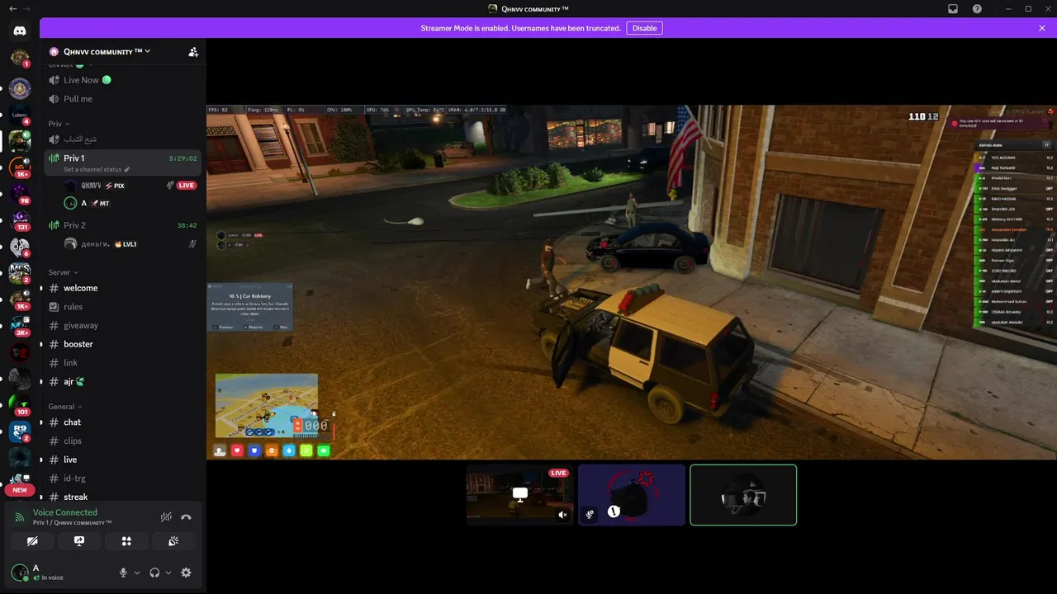Image resolution: width=1057 pixels, height=594 pixels.
Task: Deafen using the headphones icon
Action: pos(154,573)
